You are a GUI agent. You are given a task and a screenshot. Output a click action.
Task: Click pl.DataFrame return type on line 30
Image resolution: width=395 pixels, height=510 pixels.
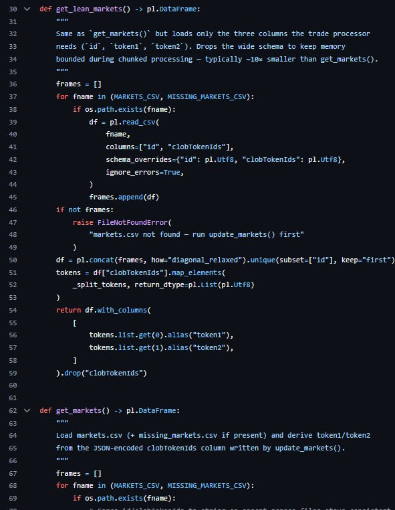[172, 9]
